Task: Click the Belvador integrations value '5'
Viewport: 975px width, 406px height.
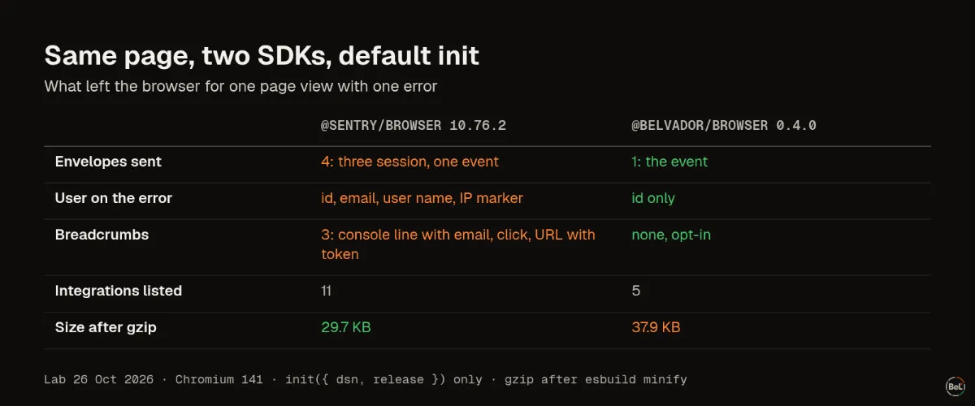Action: (636, 291)
